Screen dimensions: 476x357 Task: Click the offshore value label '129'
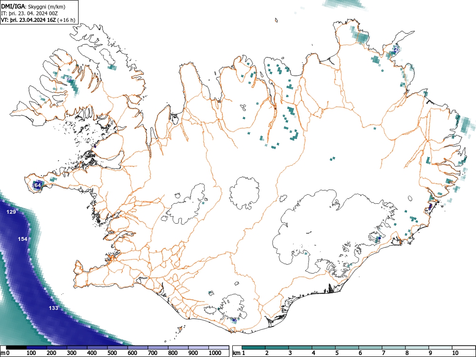pyautogui.click(x=11, y=212)
